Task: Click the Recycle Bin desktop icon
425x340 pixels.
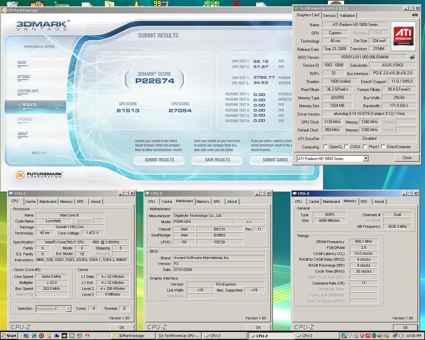Action: 12,4
